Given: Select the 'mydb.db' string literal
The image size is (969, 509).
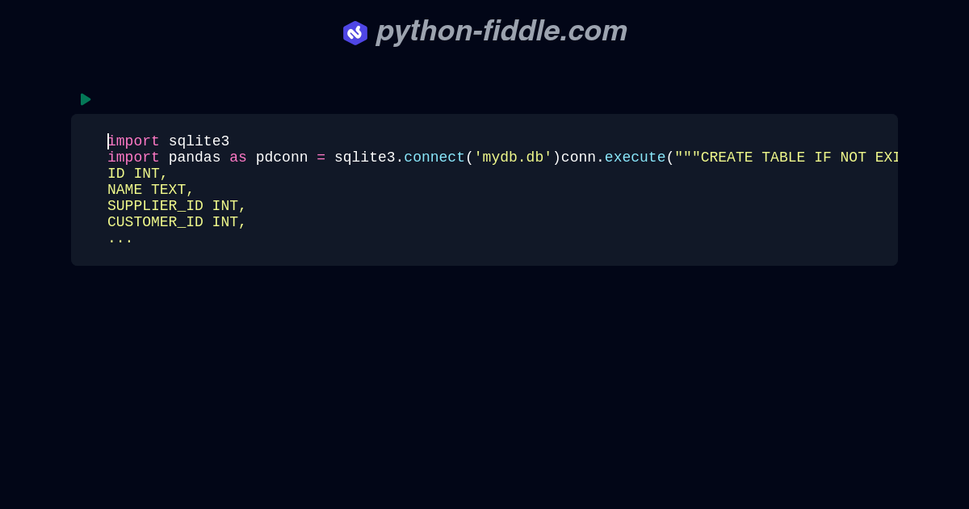Looking at the screenshot, I should (x=512, y=158).
